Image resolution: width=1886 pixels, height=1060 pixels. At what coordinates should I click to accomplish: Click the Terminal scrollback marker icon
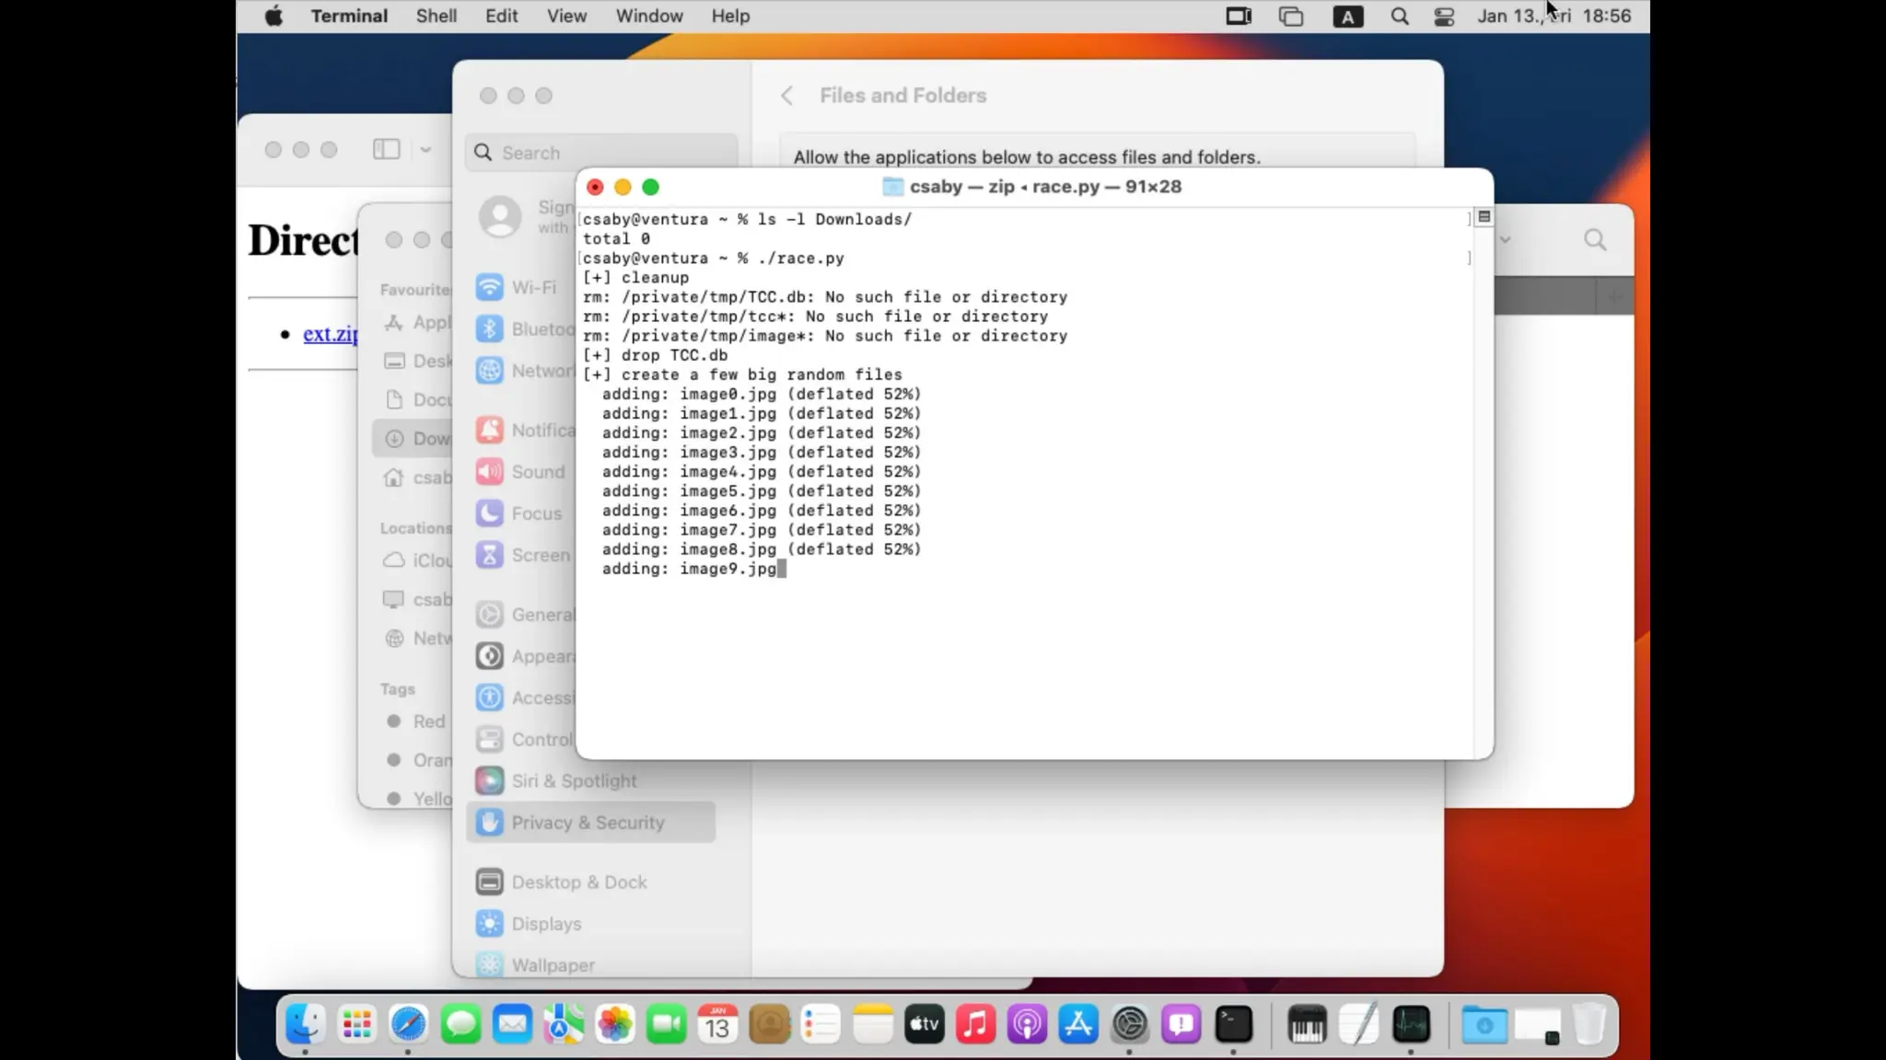tap(1484, 217)
